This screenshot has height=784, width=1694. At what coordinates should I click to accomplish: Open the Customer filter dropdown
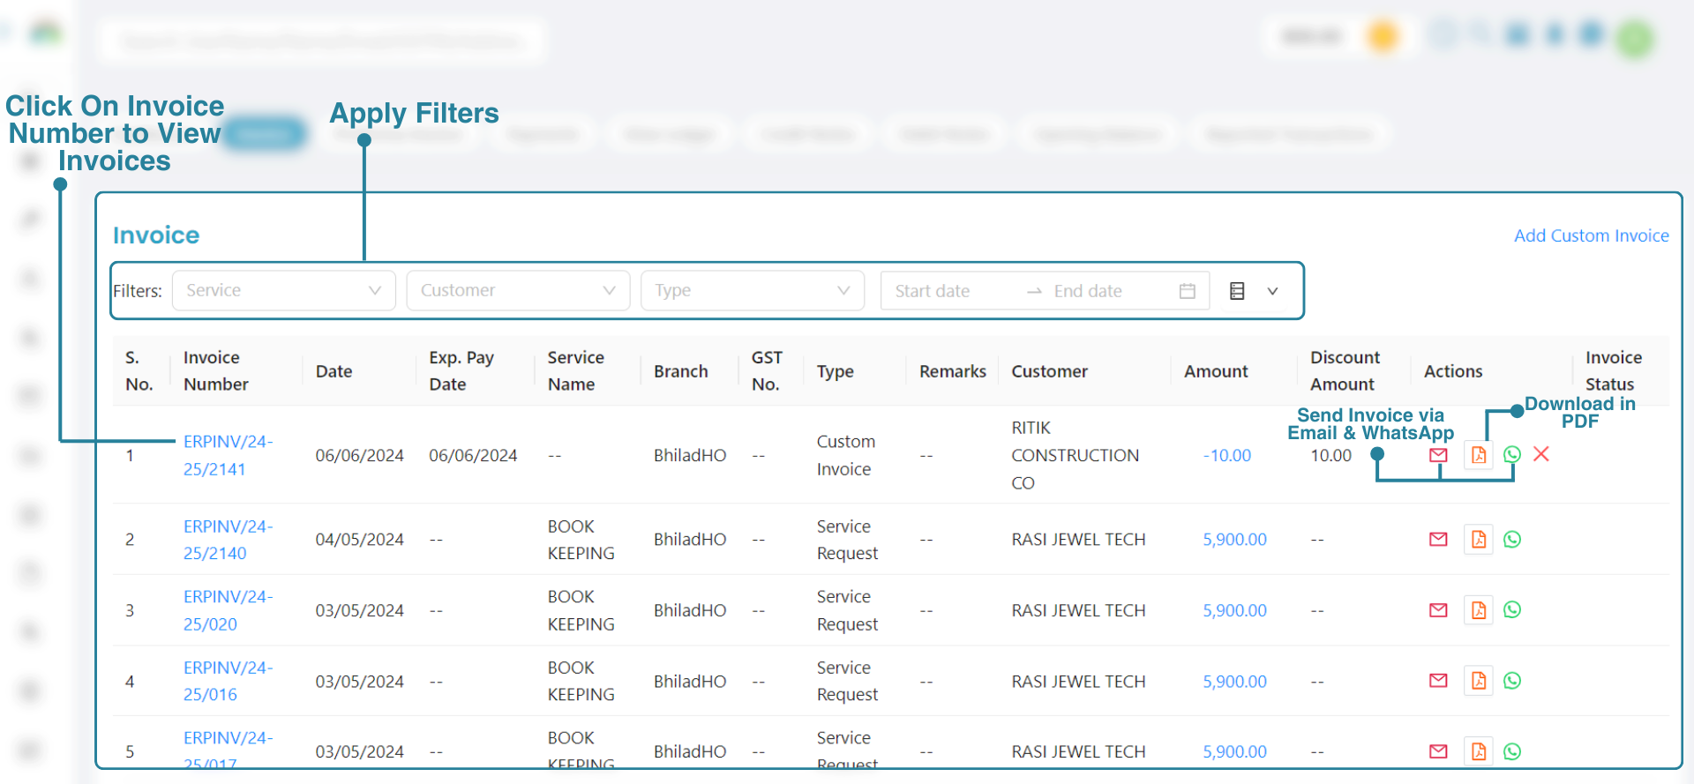point(518,290)
